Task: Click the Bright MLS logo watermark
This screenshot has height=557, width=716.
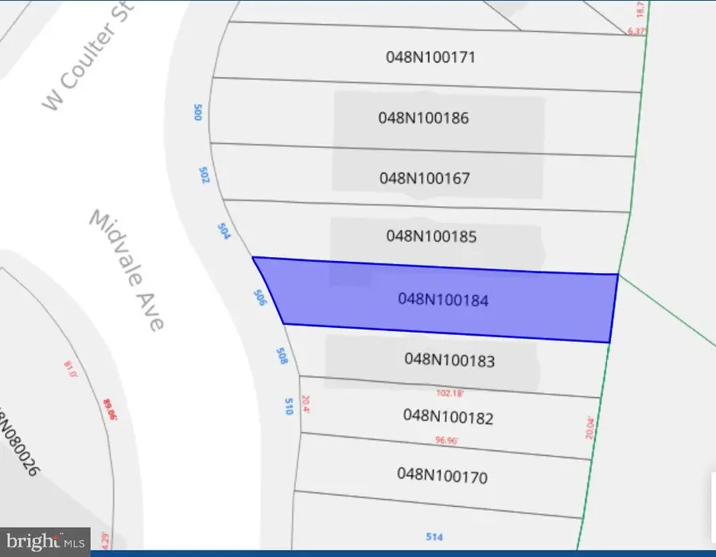Action: [x=45, y=542]
